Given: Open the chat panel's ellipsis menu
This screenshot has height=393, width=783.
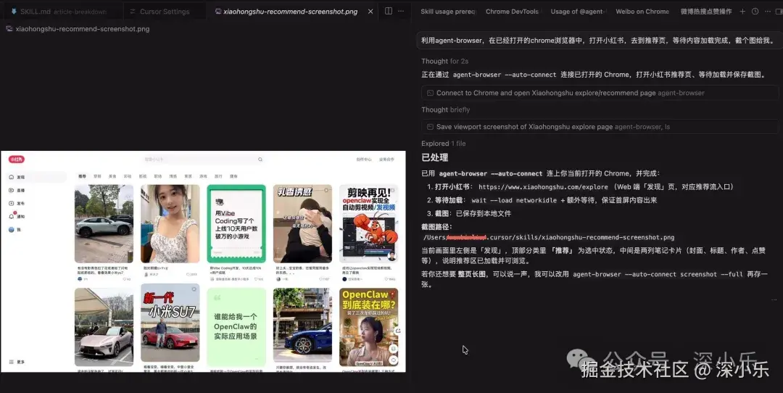Looking at the screenshot, I should [768, 11].
